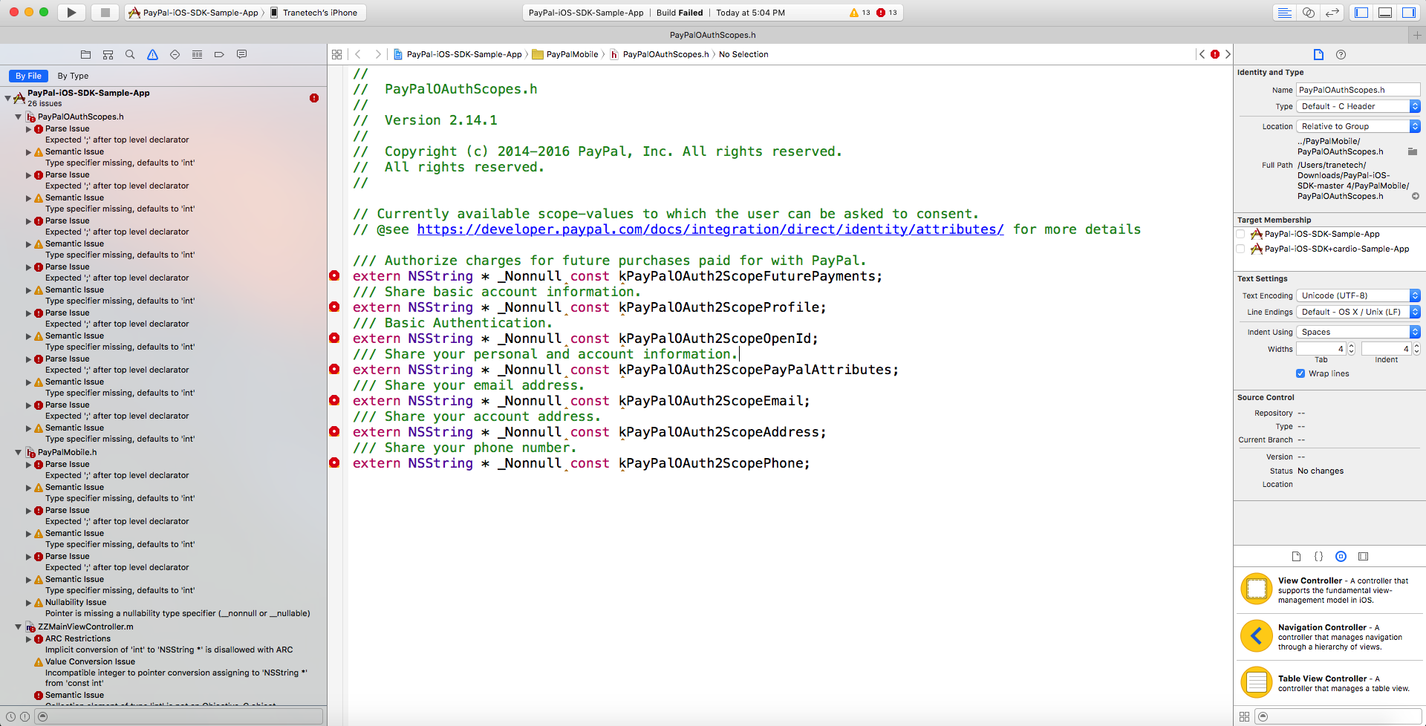This screenshot has width=1426, height=726.
Task: Open the Project navigator folder icon
Action: (85, 54)
